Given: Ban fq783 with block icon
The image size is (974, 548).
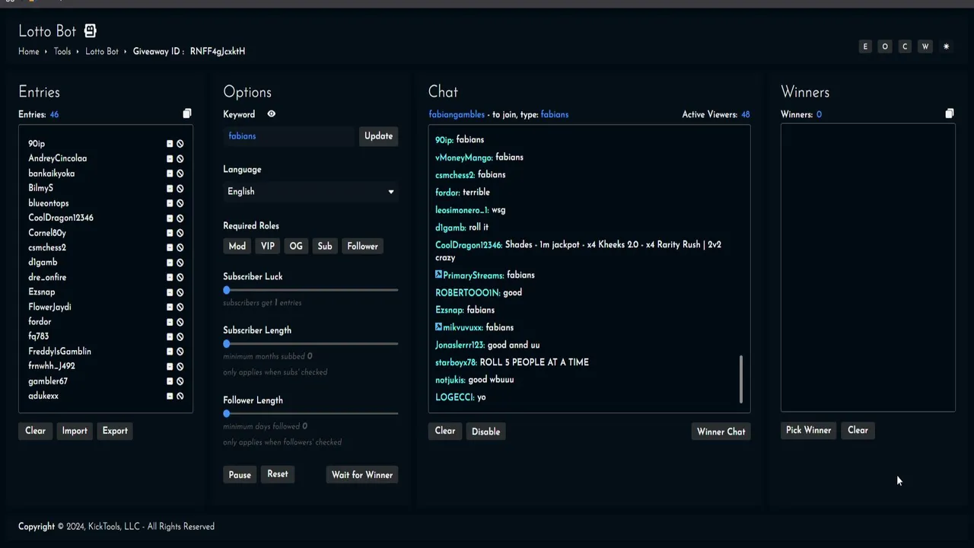Looking at the screenshot, I should pos(180,336).
